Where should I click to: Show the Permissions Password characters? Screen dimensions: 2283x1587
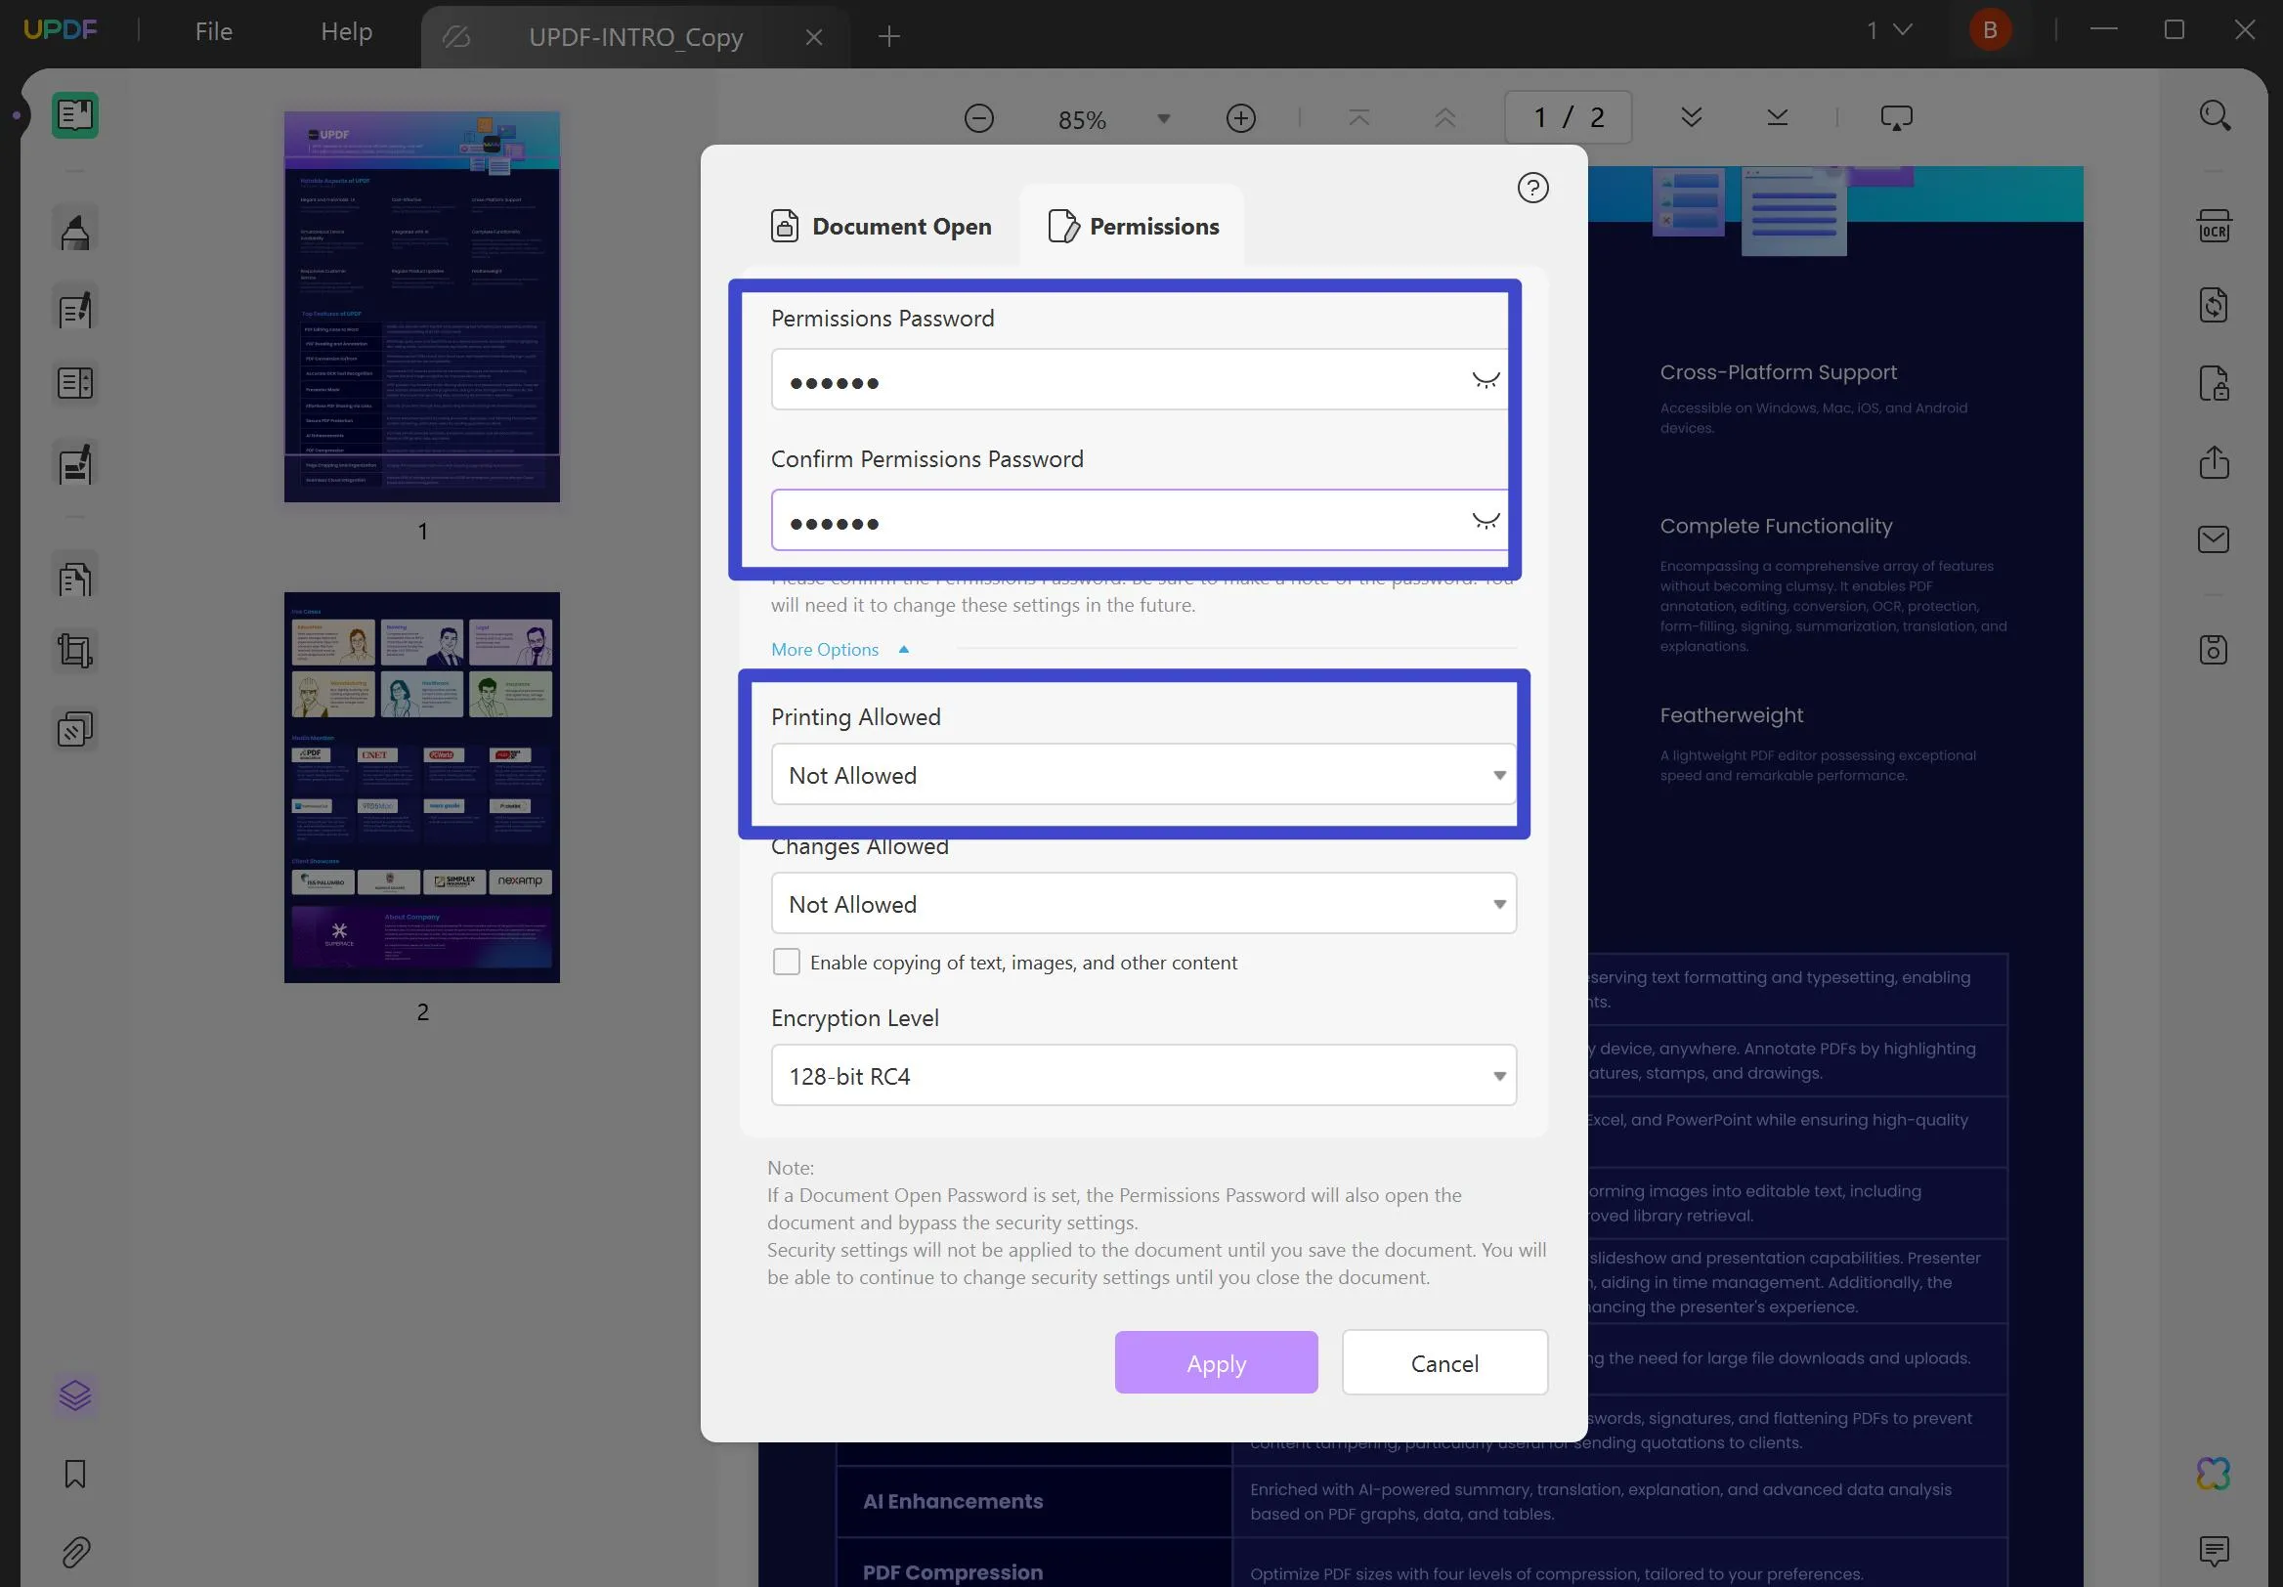pos(1486,379)
